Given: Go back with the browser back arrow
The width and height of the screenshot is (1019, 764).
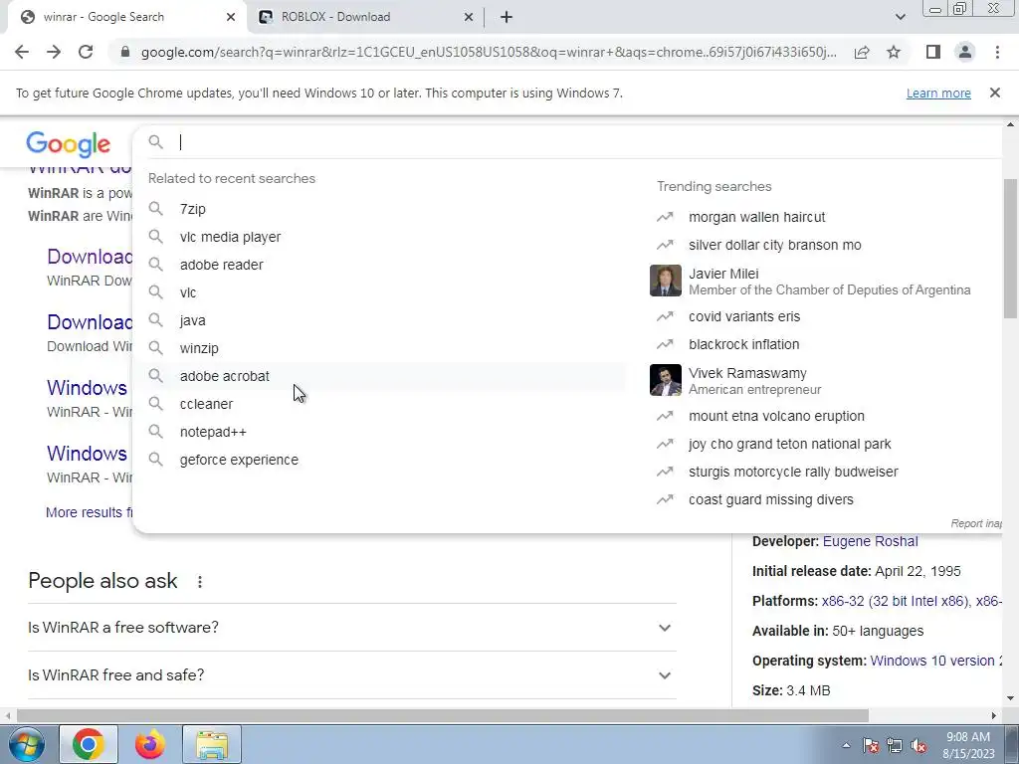Looking at the screenshot, I should (x=22, y=52).
